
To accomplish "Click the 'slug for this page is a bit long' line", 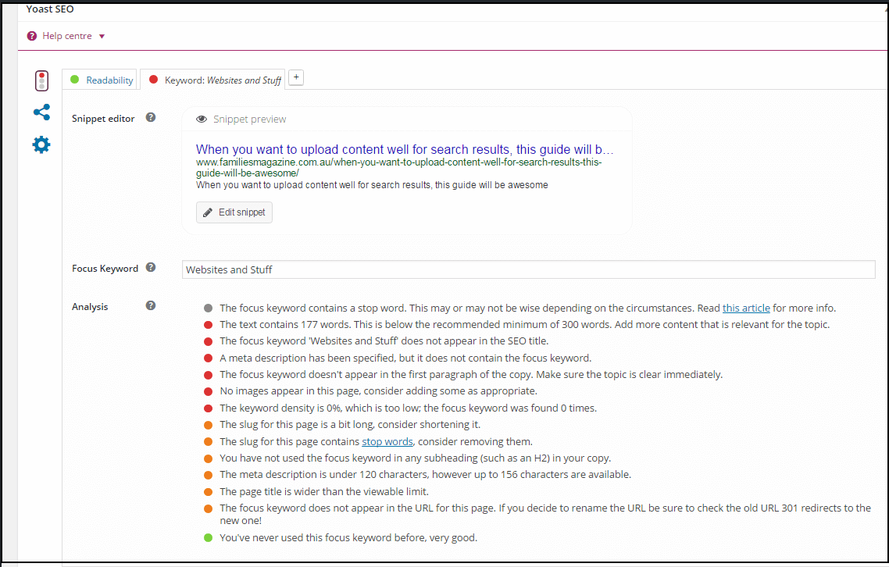I will pyautogui.click(x=350, y=424).
